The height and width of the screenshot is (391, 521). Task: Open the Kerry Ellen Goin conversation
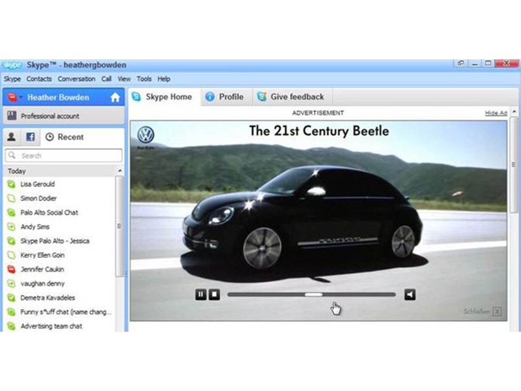(x=60, y=255)
